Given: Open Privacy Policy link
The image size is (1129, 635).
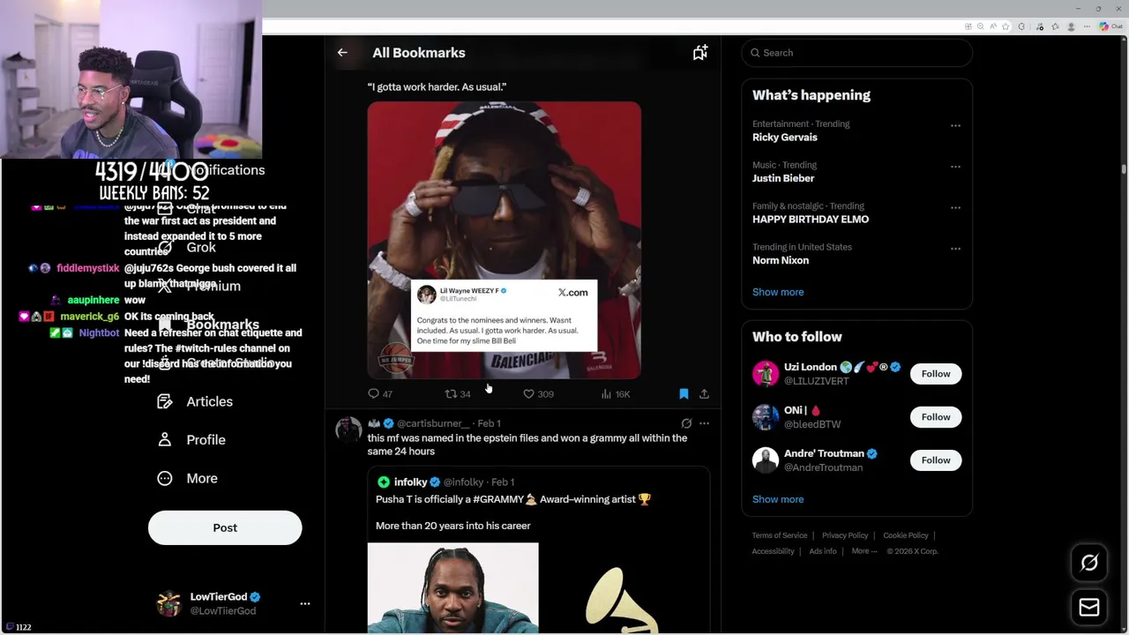Looking at the screenshot, I should coord(845,535).
